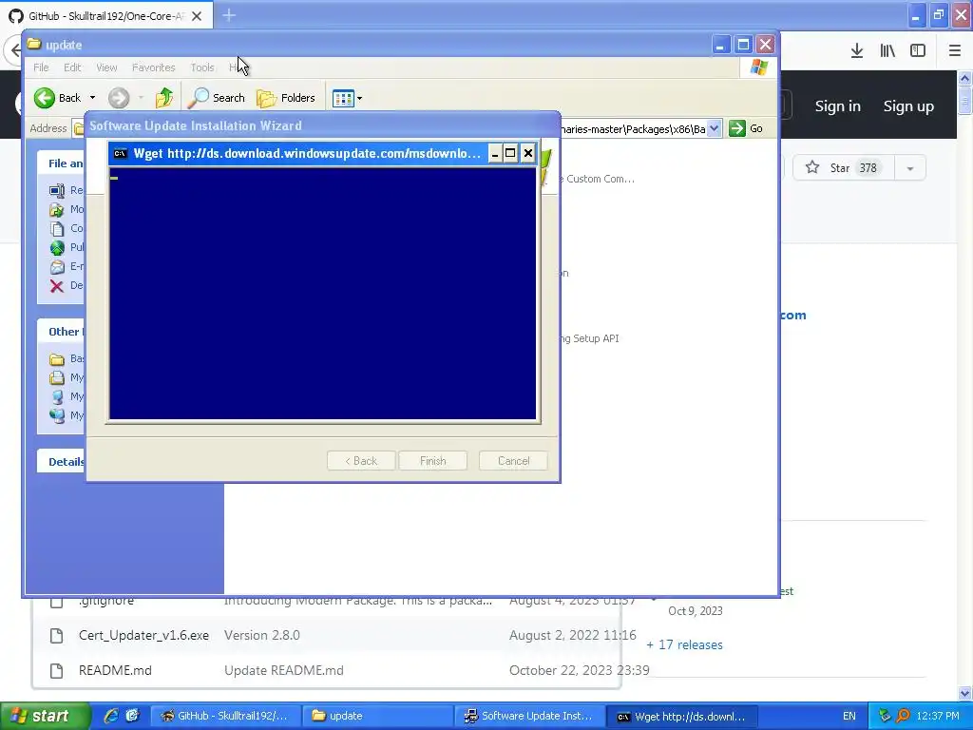Open the Back history dropdown arrow

[92, 98]
